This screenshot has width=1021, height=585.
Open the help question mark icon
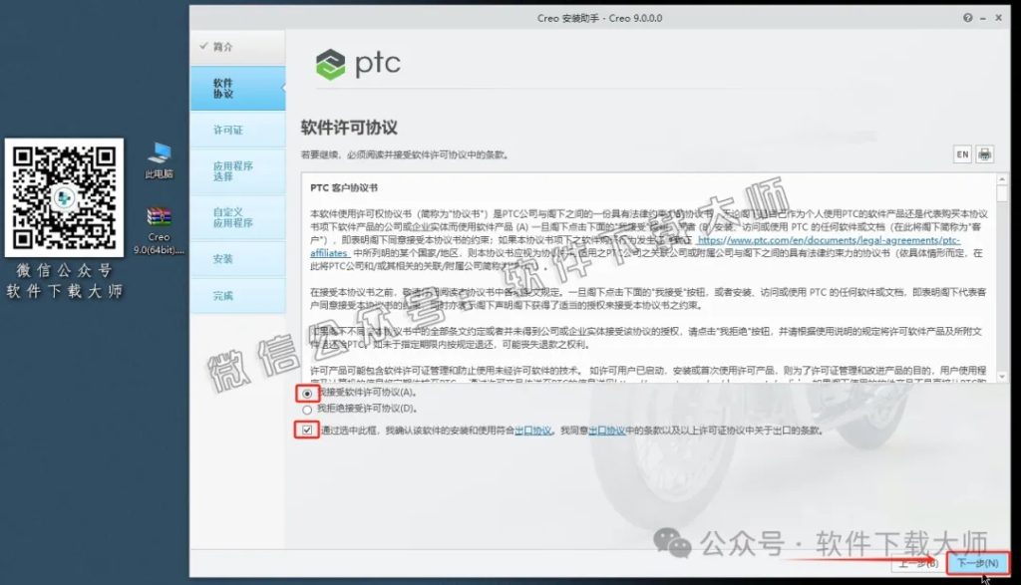click(x=967, y=18)
